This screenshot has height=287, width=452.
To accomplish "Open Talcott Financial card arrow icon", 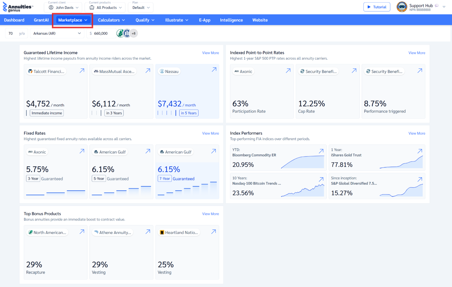I will (82, 71).
